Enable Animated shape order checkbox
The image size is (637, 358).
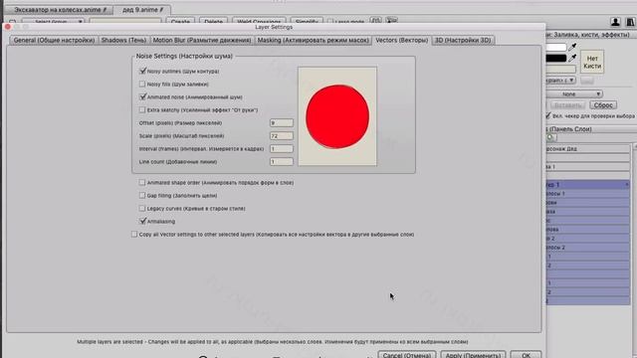click(x=142, y=183)
